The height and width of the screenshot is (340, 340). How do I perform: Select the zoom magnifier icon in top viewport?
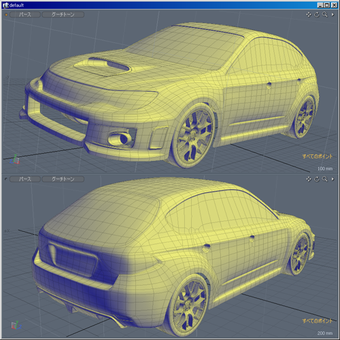point(325,15)
